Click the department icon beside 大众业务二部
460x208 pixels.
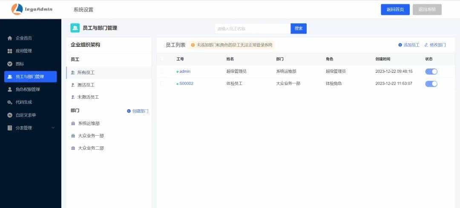tap(73, 148)
